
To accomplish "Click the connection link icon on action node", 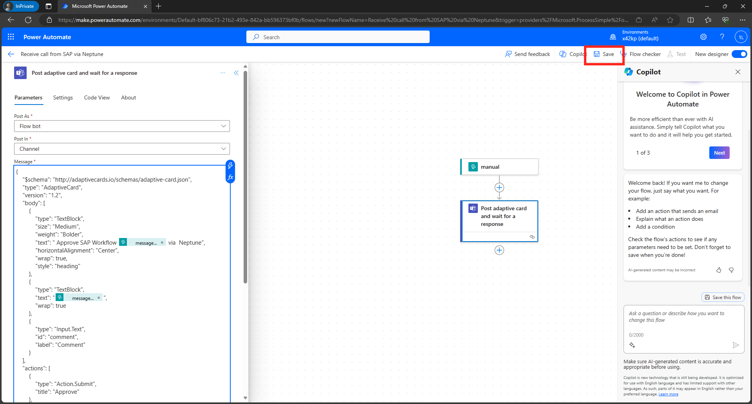I will click(532, 237).
